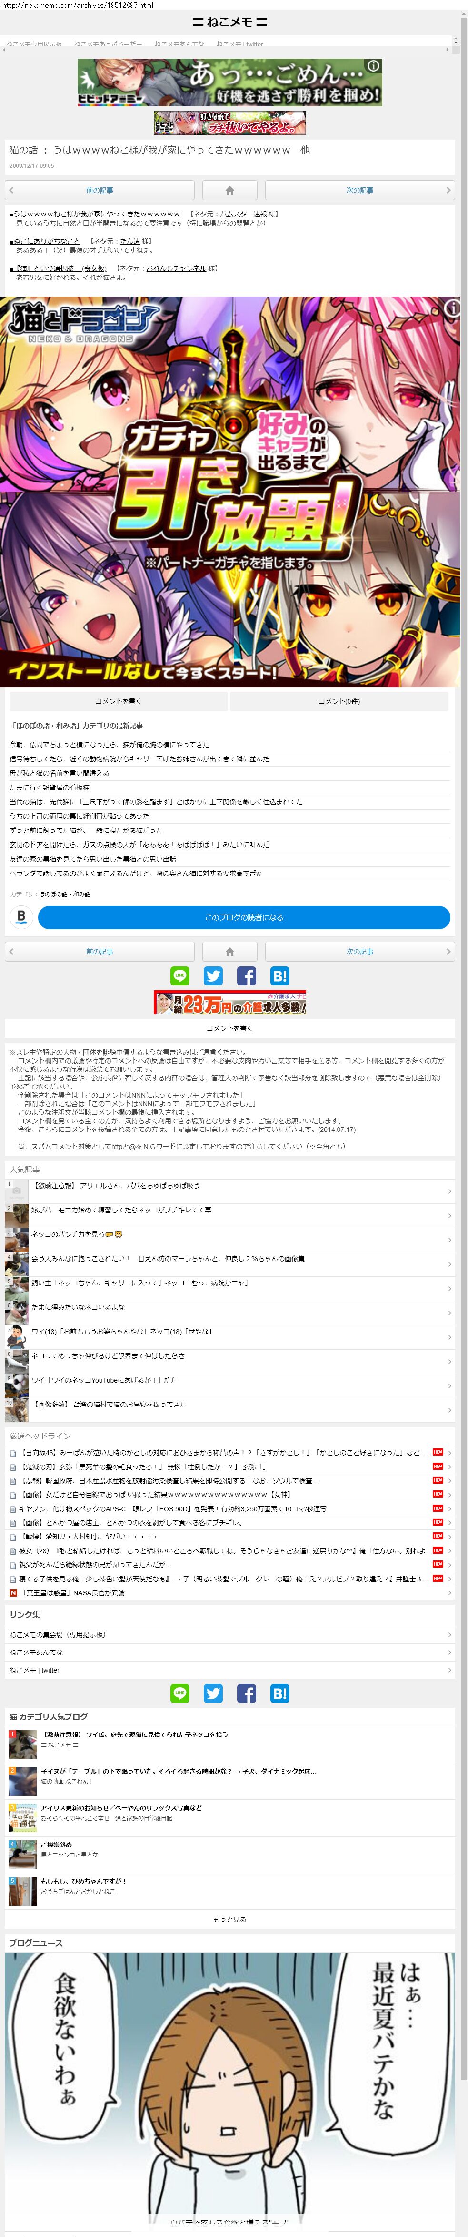This screenshot has height=2237, width=468.
Task: Open thumbnail of ワイ氏、庭先で親猫に見捨てられた blog
Action: tap(22, 1744)
